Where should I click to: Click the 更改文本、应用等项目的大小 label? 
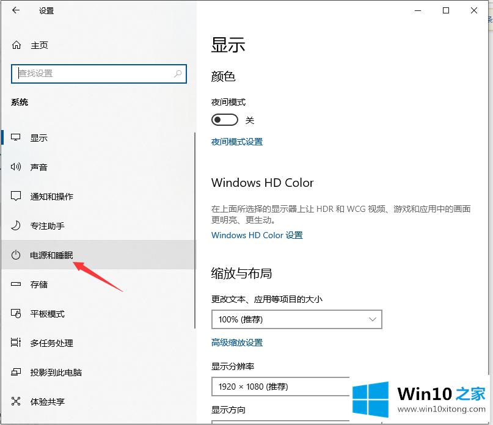tap(266, 299)
